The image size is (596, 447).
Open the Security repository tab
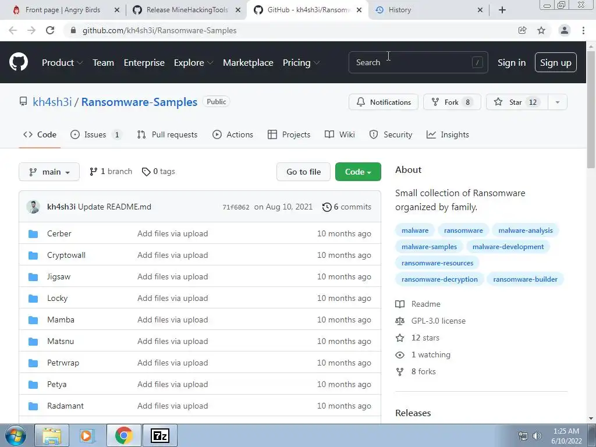tap(391, 134)
